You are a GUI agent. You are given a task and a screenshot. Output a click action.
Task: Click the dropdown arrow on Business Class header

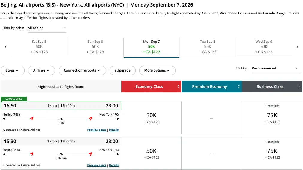click(299, 87)
